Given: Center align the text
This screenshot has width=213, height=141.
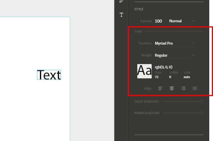Looking at the screenshot, I should click(172, 88).
